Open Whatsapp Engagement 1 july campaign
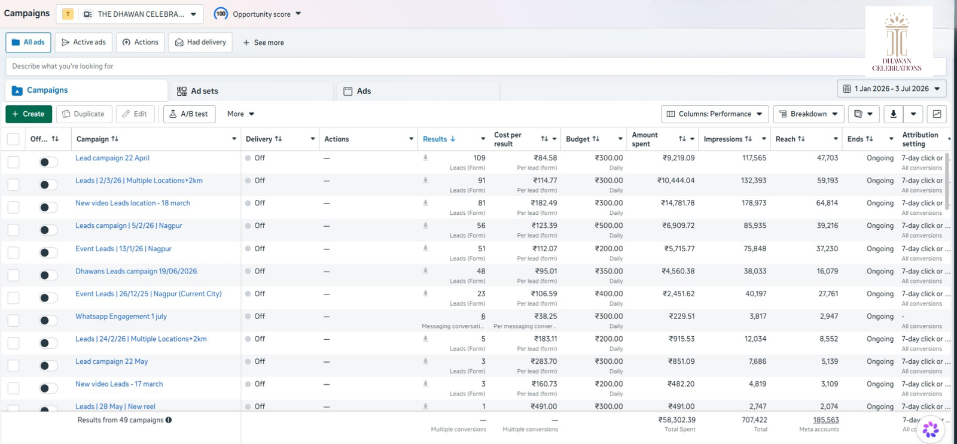Viewport: 957px width, 444px height. pos(121,317)
